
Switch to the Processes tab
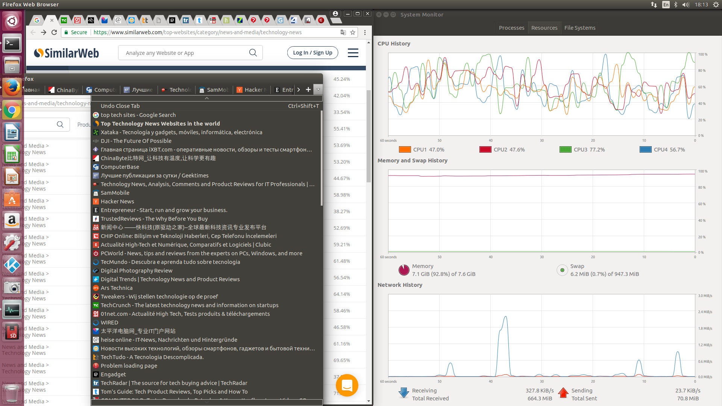[511, 28]
